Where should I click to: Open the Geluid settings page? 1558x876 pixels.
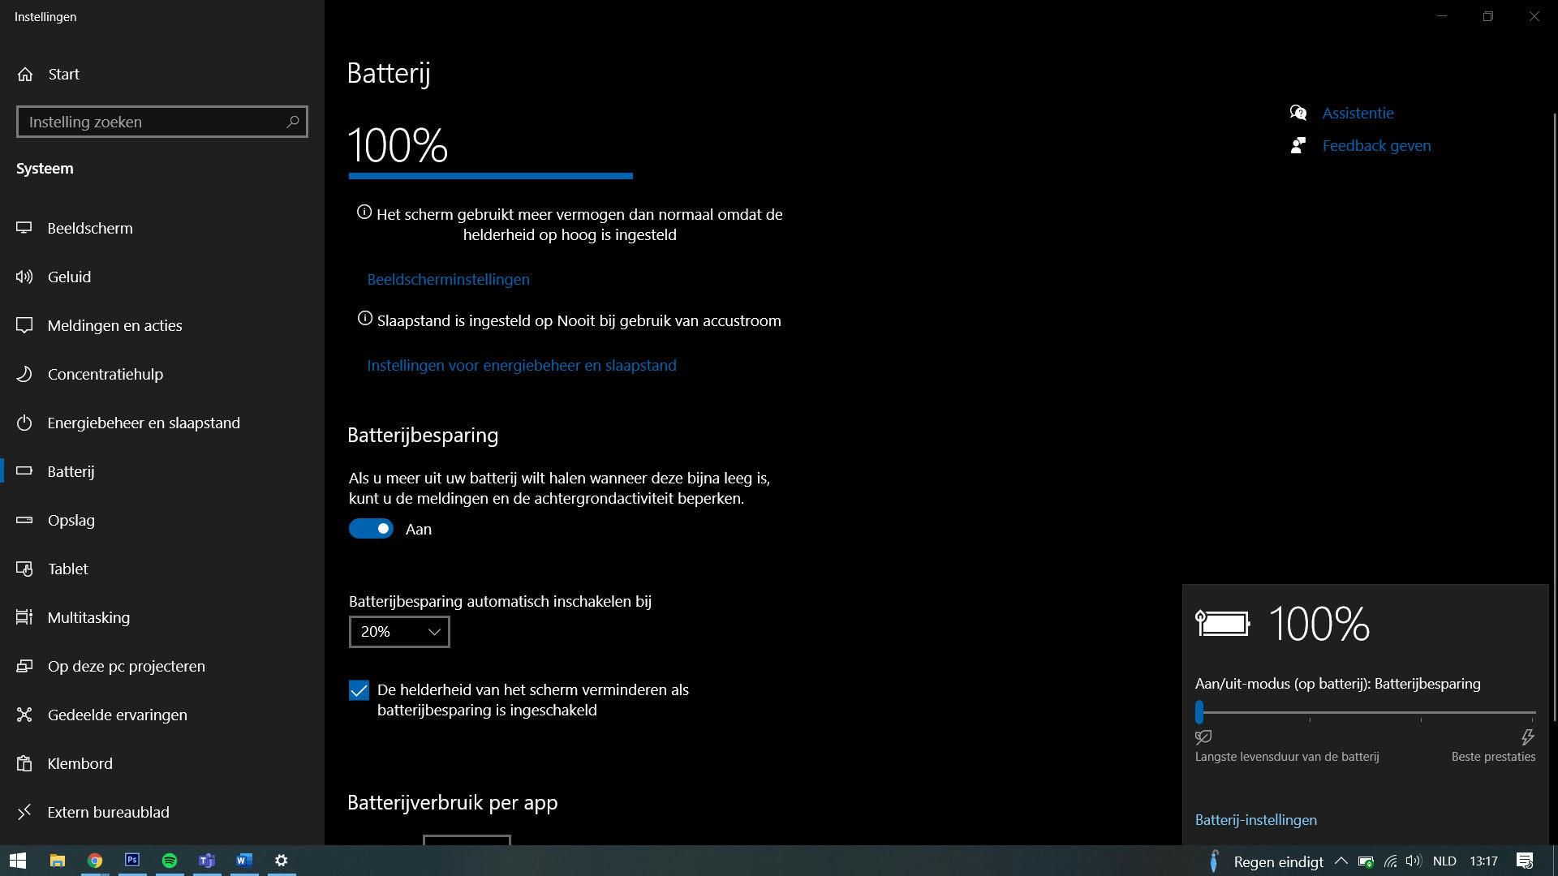[69, 277]
